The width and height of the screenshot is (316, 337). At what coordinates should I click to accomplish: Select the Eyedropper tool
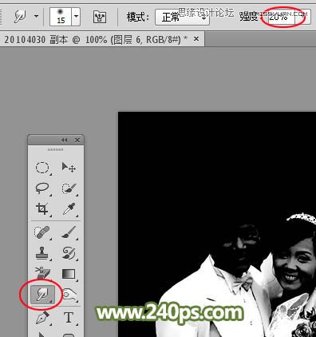(69, 208)
